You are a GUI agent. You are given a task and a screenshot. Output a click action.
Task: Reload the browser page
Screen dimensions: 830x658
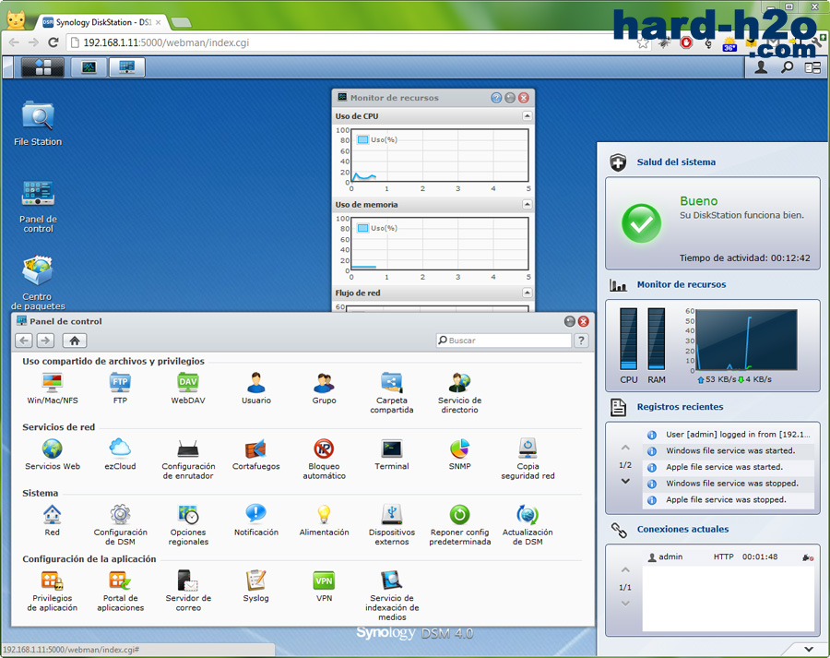(53, 42)
